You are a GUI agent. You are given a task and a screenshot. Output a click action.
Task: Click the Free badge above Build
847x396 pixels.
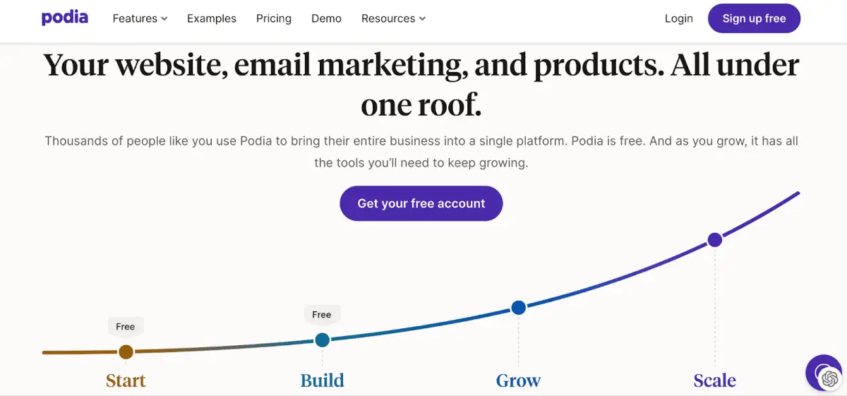pos(322,314)
